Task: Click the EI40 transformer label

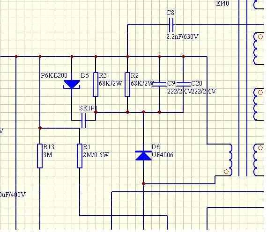Action: [222, 4]
